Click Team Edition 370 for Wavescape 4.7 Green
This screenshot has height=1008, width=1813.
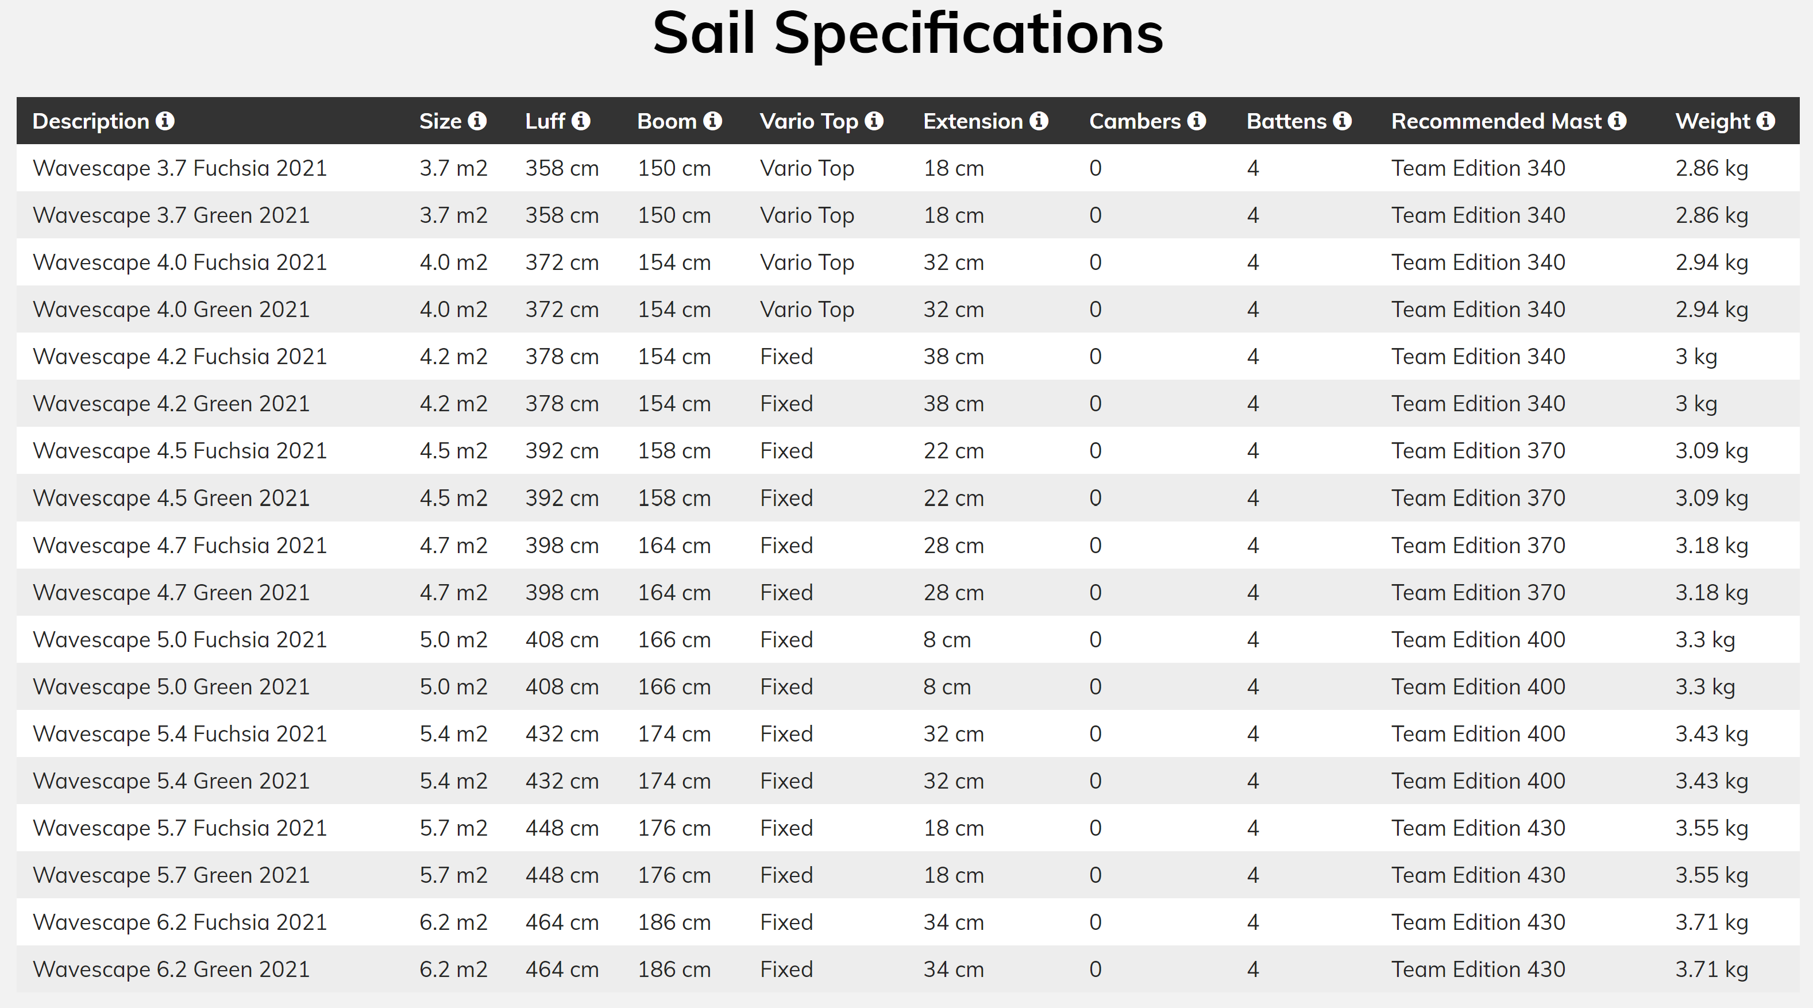(1478, 593)
